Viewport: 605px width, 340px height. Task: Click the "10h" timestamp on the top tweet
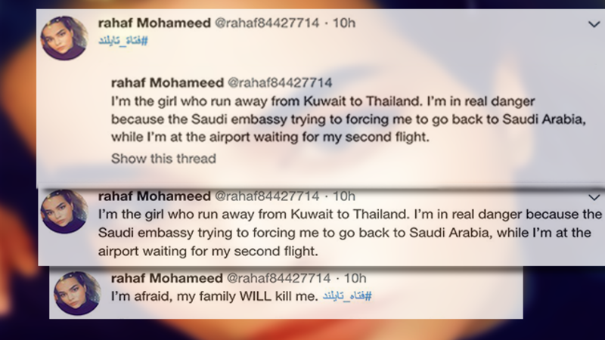tap(344, 23)
